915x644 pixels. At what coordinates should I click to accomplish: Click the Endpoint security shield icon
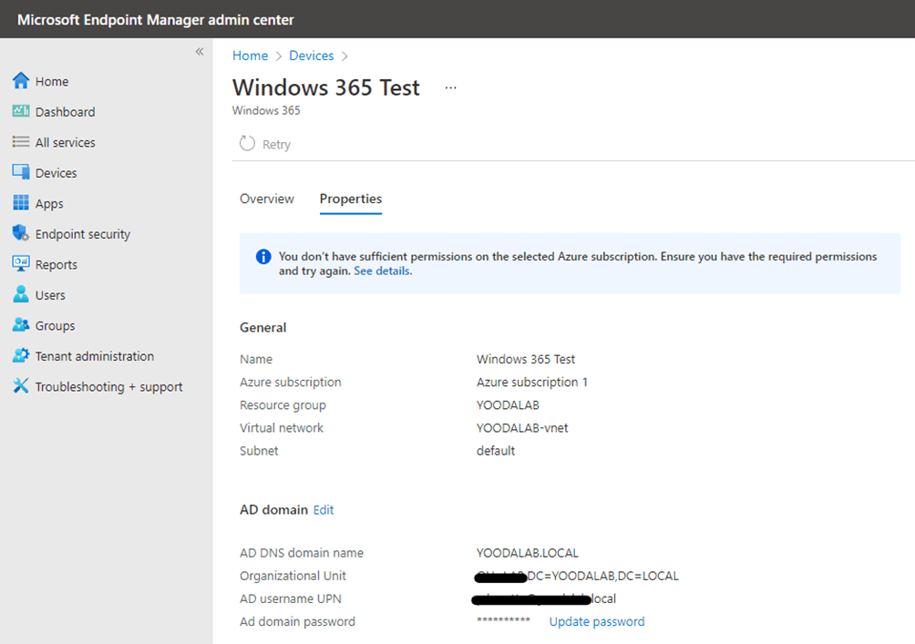[x=21, y=233]
